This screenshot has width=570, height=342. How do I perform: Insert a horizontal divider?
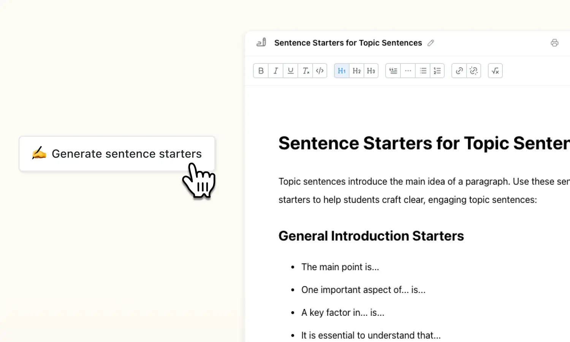tap(408, 71)
